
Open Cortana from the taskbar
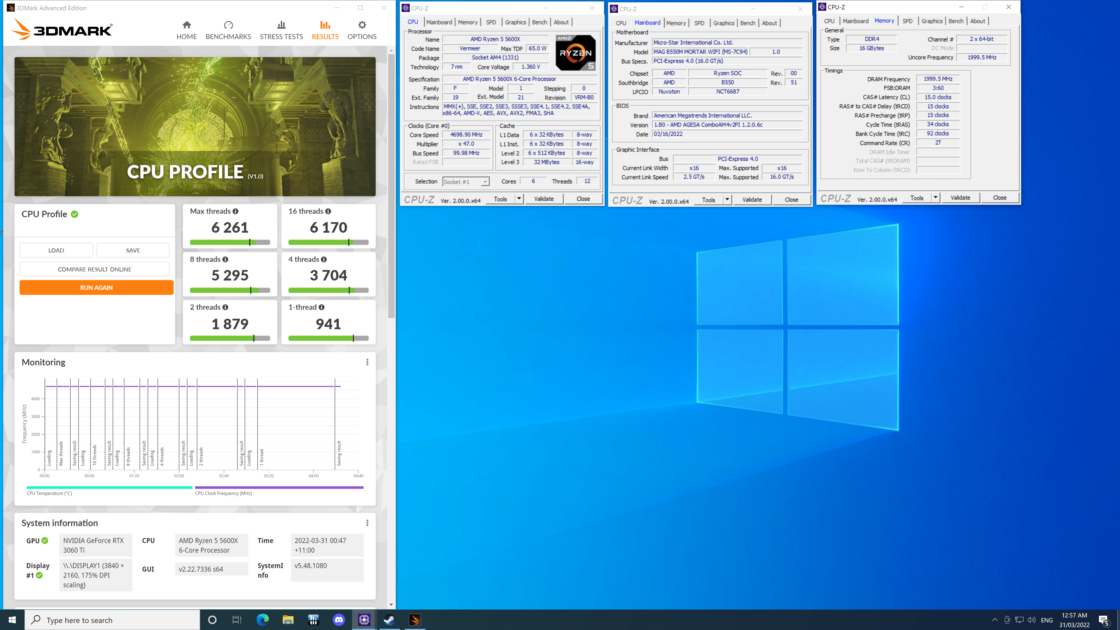212,620
